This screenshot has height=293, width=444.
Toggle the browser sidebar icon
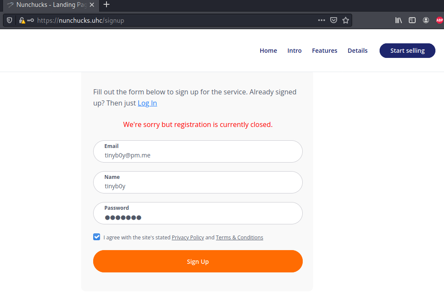click(x=412, y=20)
